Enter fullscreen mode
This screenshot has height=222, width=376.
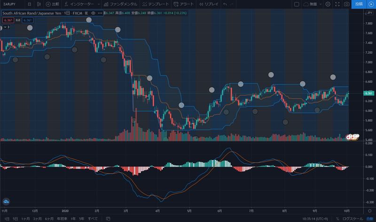(337, 4)
